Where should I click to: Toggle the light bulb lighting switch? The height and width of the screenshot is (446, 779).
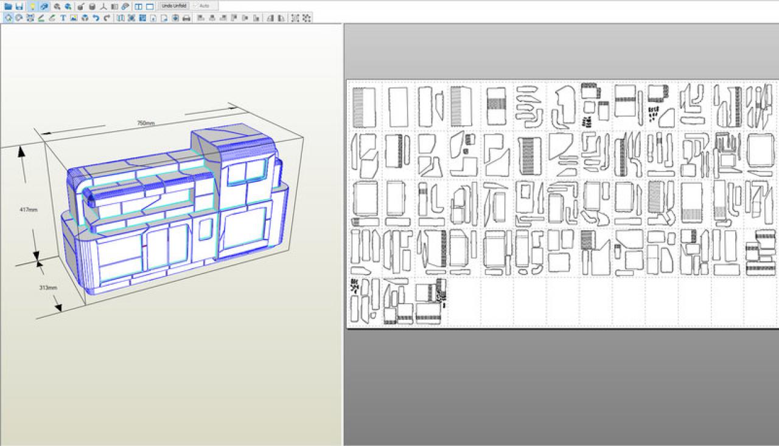coord(33,6)
